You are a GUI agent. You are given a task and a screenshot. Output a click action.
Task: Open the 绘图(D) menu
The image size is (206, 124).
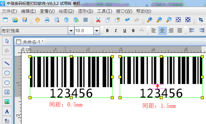(x=66, y=11)
